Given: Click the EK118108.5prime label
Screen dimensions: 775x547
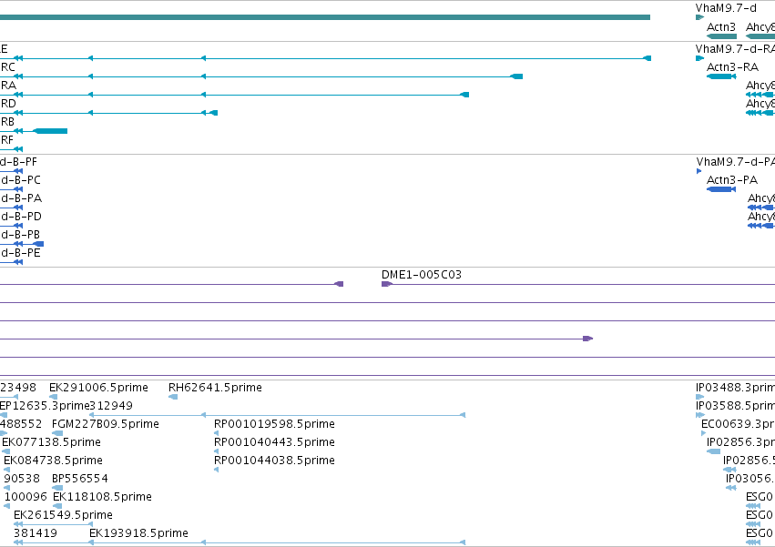Looking at the screenshot, I should tap(102, 497).
